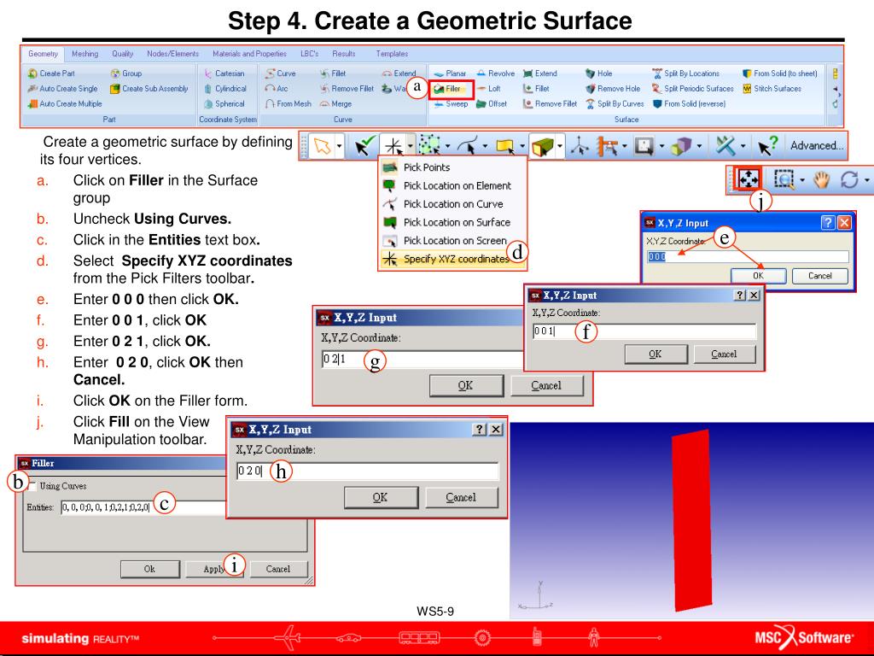Image resolution: width=874 pixels, height=656 pixels.
Task: Click the Hole tool in the Surface group
Action: click(x=598, y=73)
